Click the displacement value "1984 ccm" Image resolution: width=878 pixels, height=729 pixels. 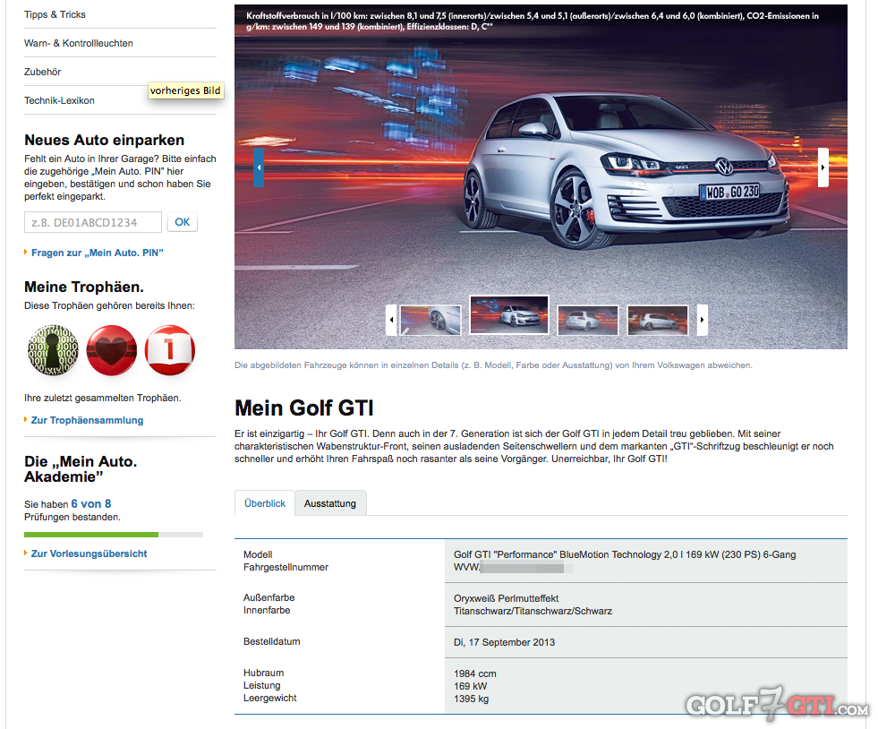coord(475,673)
